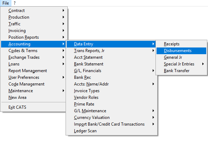The width and height of the screenshot is (208, 146).
Task: Open the Loans submenu
Action: [33, 64]
